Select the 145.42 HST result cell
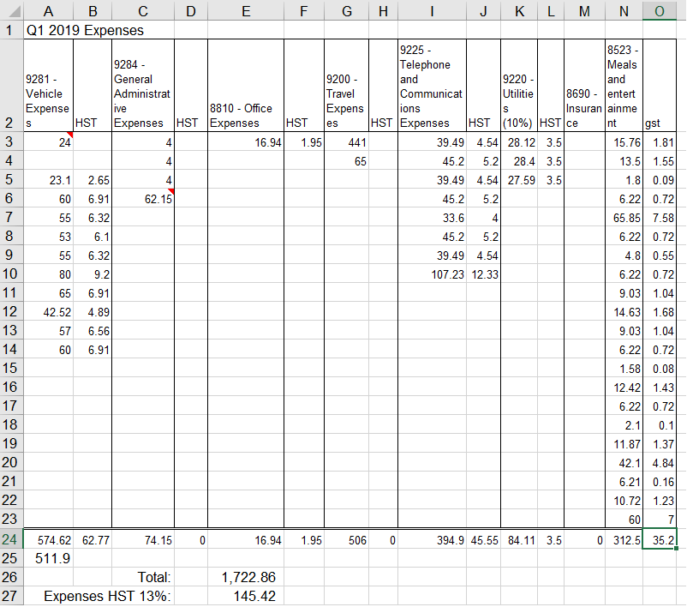687x607 pixels. coord(245,596)
